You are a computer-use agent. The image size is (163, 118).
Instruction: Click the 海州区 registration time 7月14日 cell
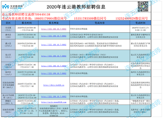27,73
